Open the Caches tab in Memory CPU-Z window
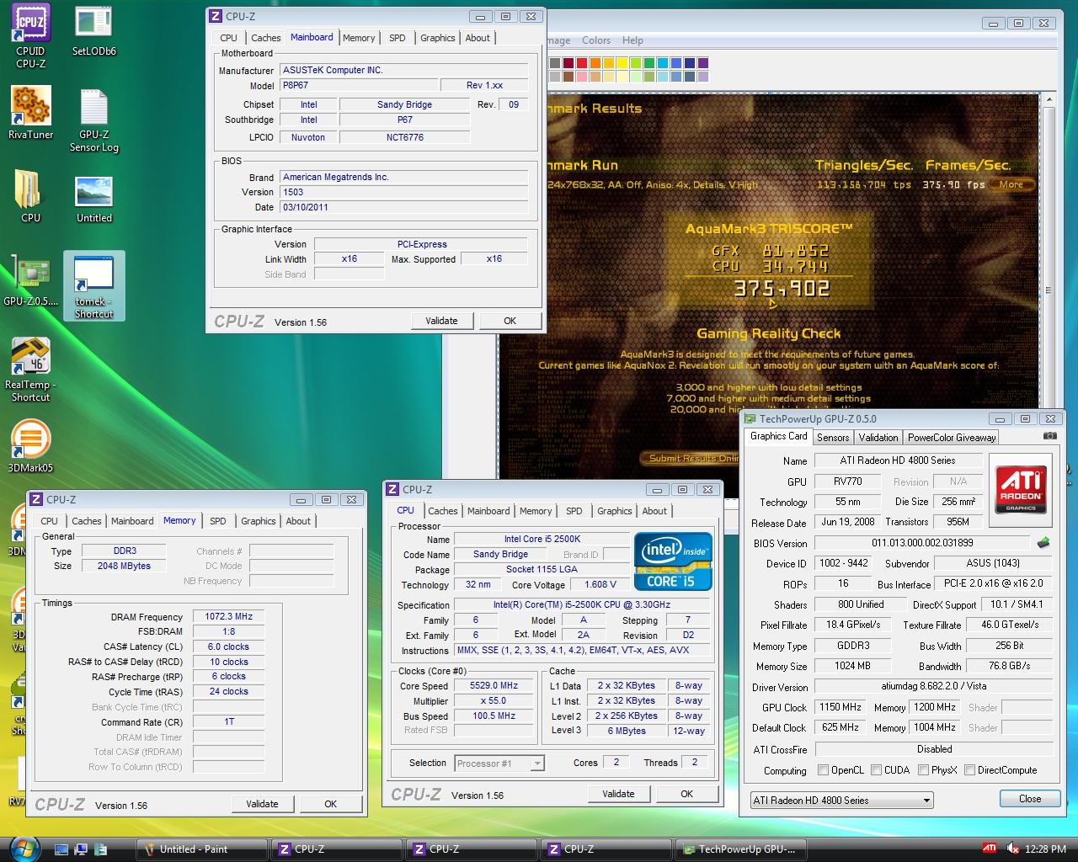 [86, 521]
